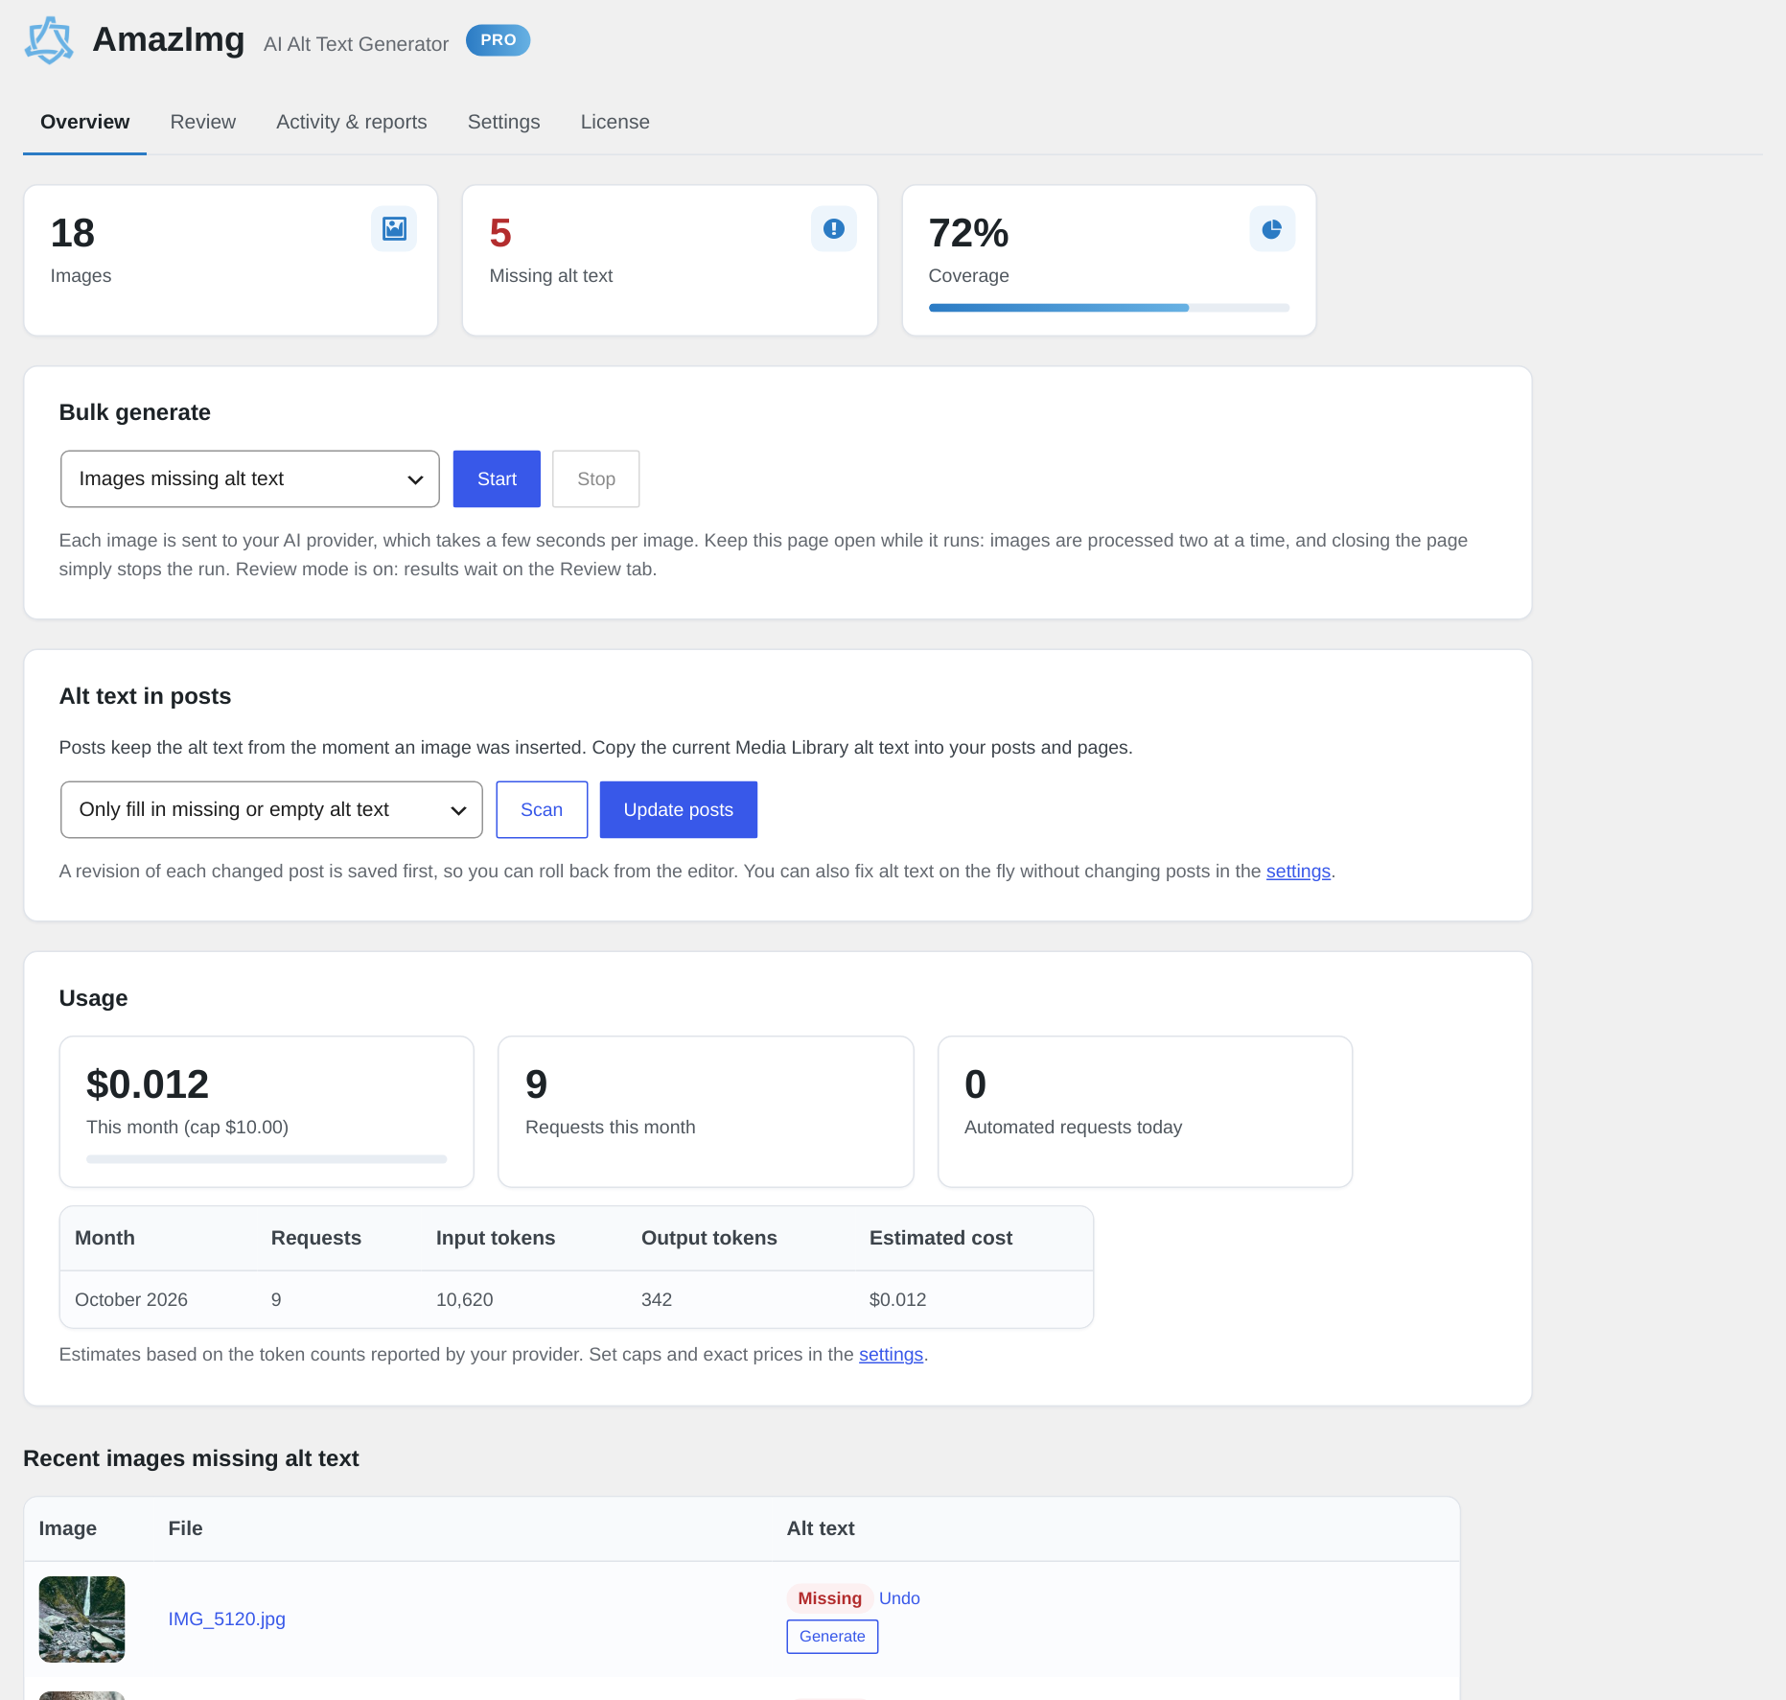The width and height of the screenshot is (1786, 1700).
Task: Open the settings link in the Alt text in posts section
Action: point(1298,871)
